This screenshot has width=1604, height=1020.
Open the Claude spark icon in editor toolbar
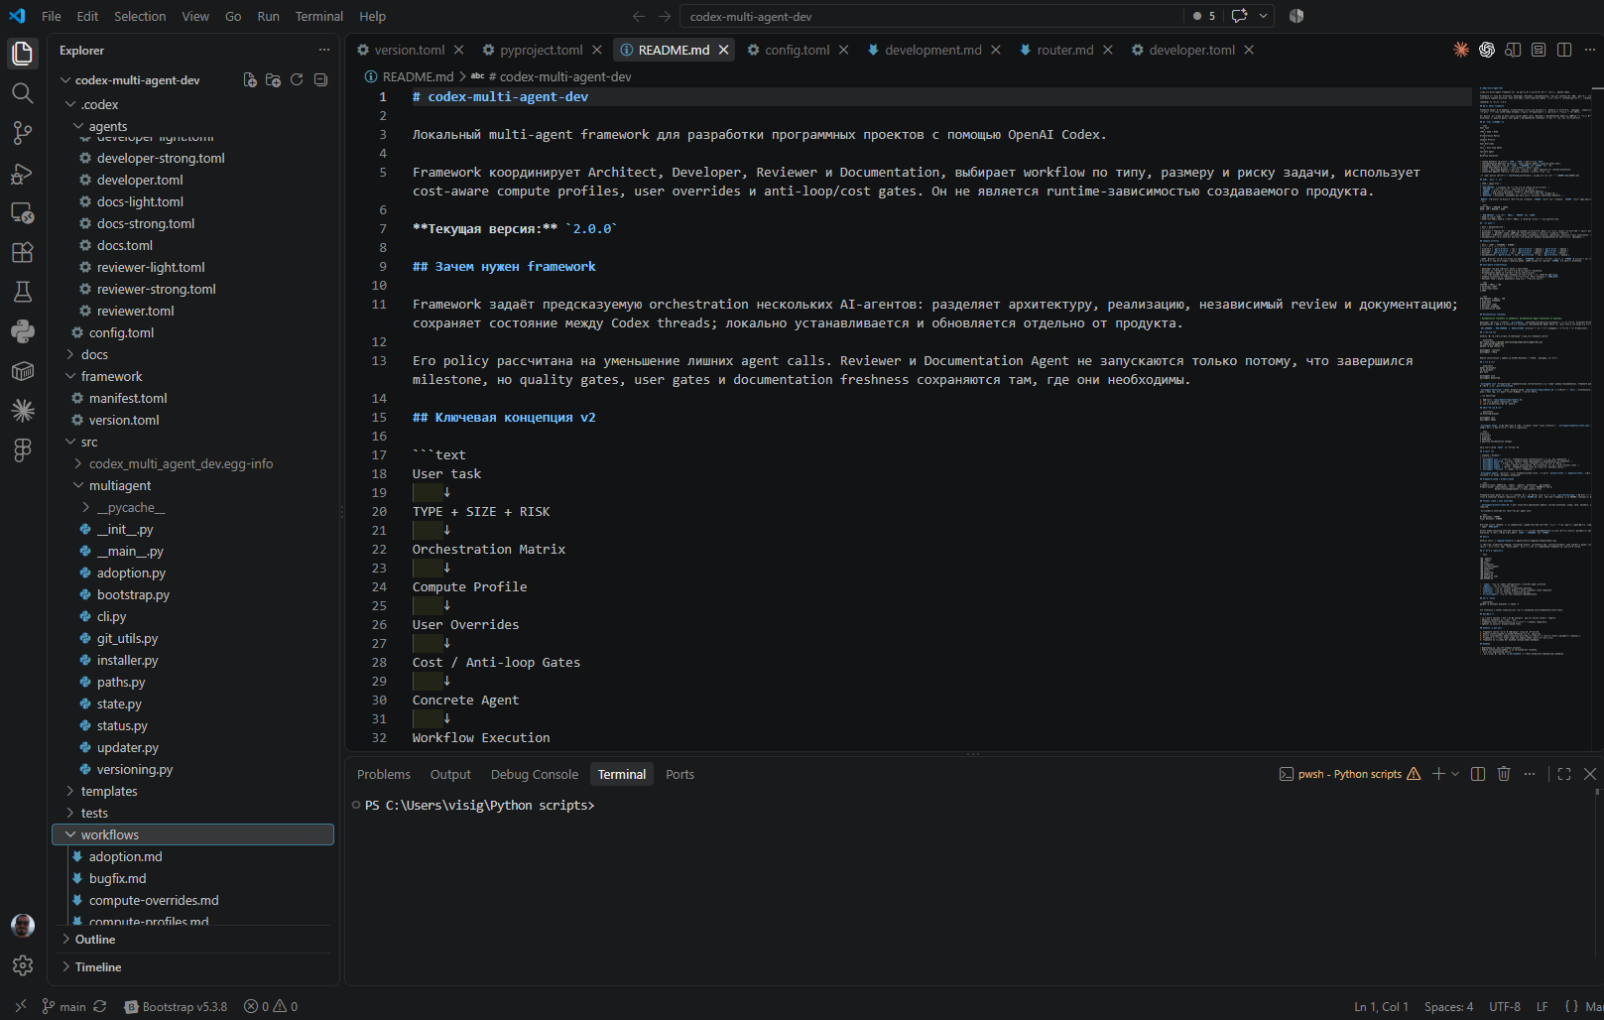[1461, 50]
